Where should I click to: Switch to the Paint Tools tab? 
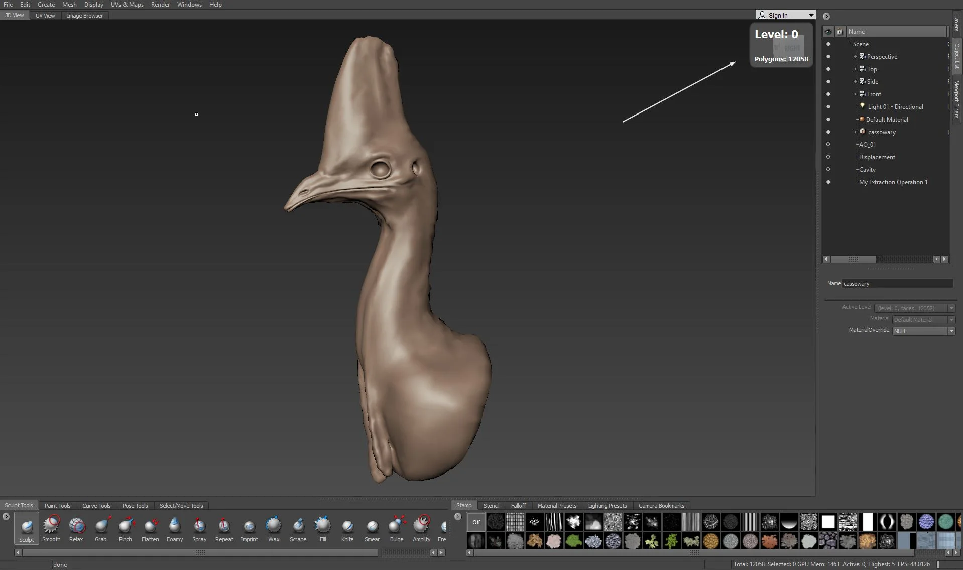pos(58,506)
